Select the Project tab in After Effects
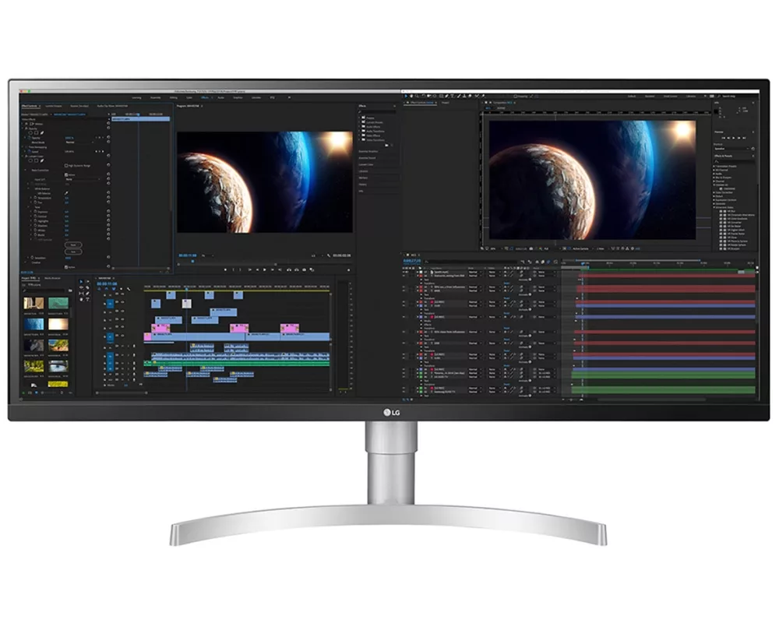Screen dimensions: 779x623 [x=445, y=103]
